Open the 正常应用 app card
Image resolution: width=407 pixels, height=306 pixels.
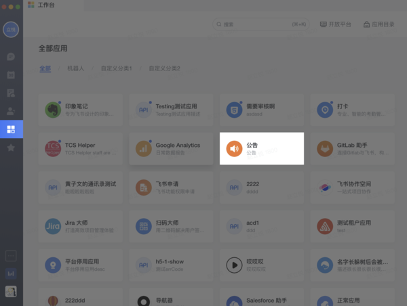pos(352,297)
